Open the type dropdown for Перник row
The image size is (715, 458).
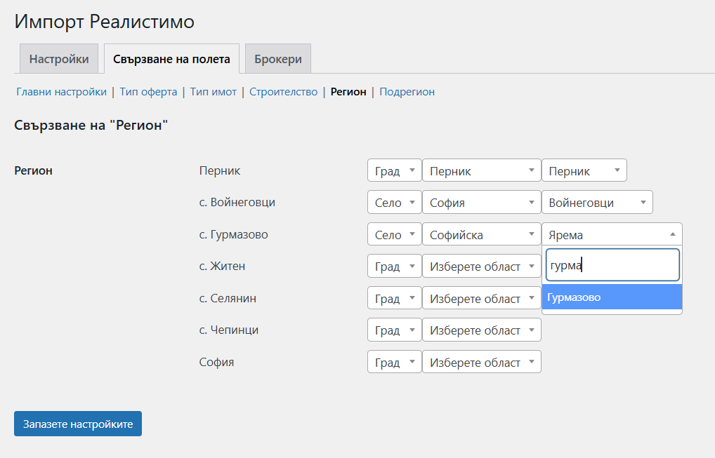[x=394, y=171]
